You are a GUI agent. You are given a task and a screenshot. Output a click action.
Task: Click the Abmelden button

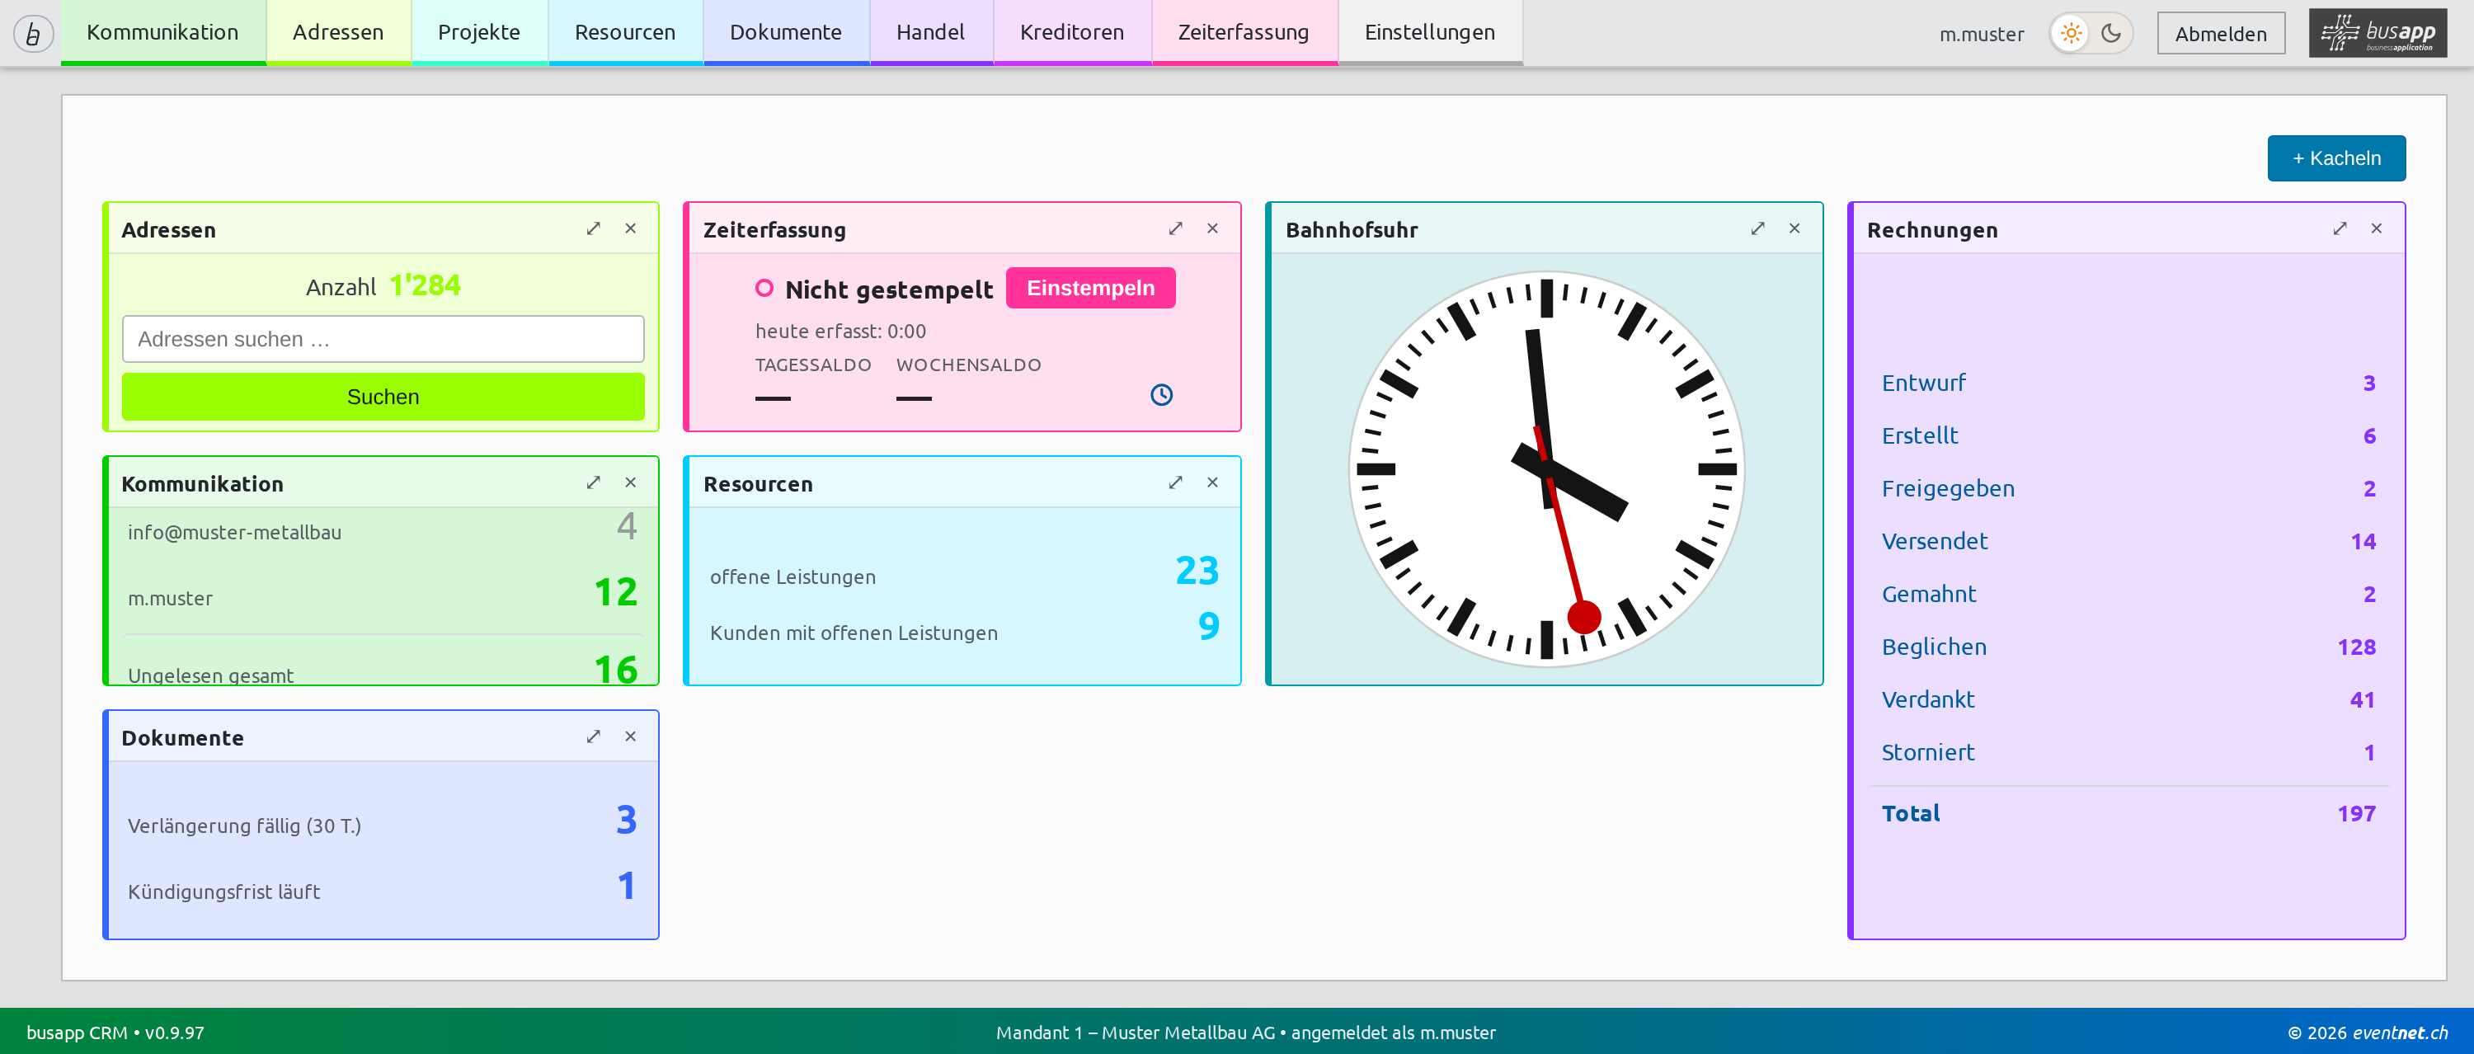pyautogui.click(x=2221, y=34)
